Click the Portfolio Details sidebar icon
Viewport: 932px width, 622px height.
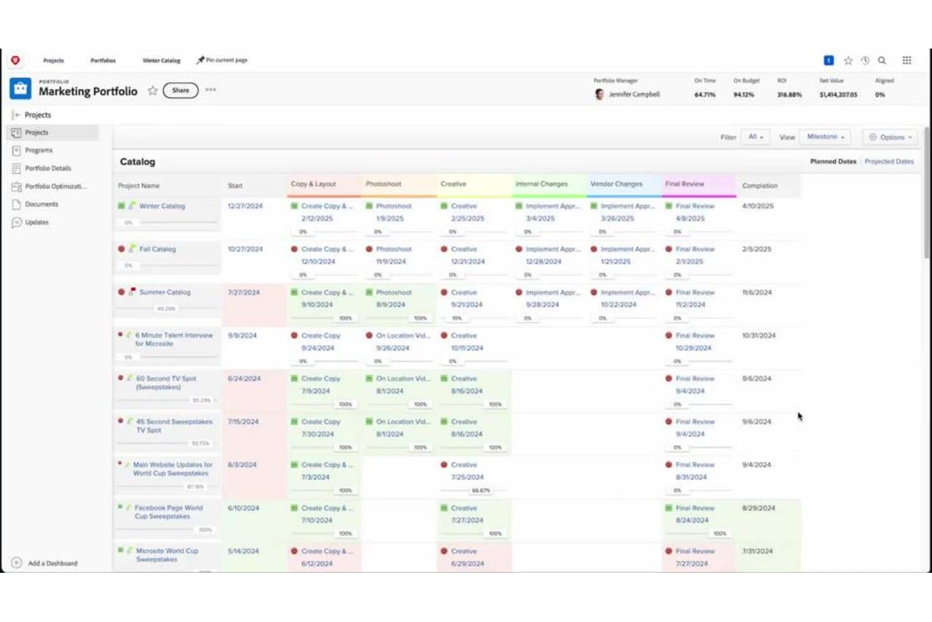(16, 168)
